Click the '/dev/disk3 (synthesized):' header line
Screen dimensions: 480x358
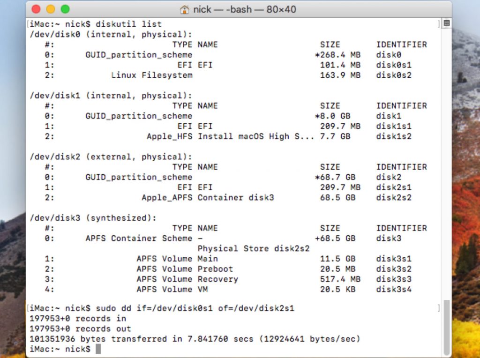tap(93, 218)
